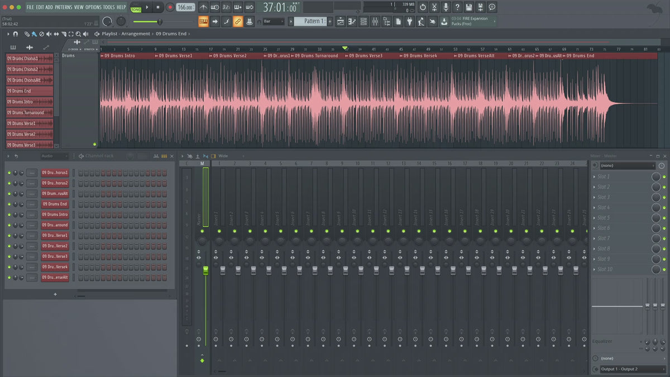The height and width of the screenshot is (377, 670).
Task: Switch Pat/Song mode toggle
Action: point(136,7)
